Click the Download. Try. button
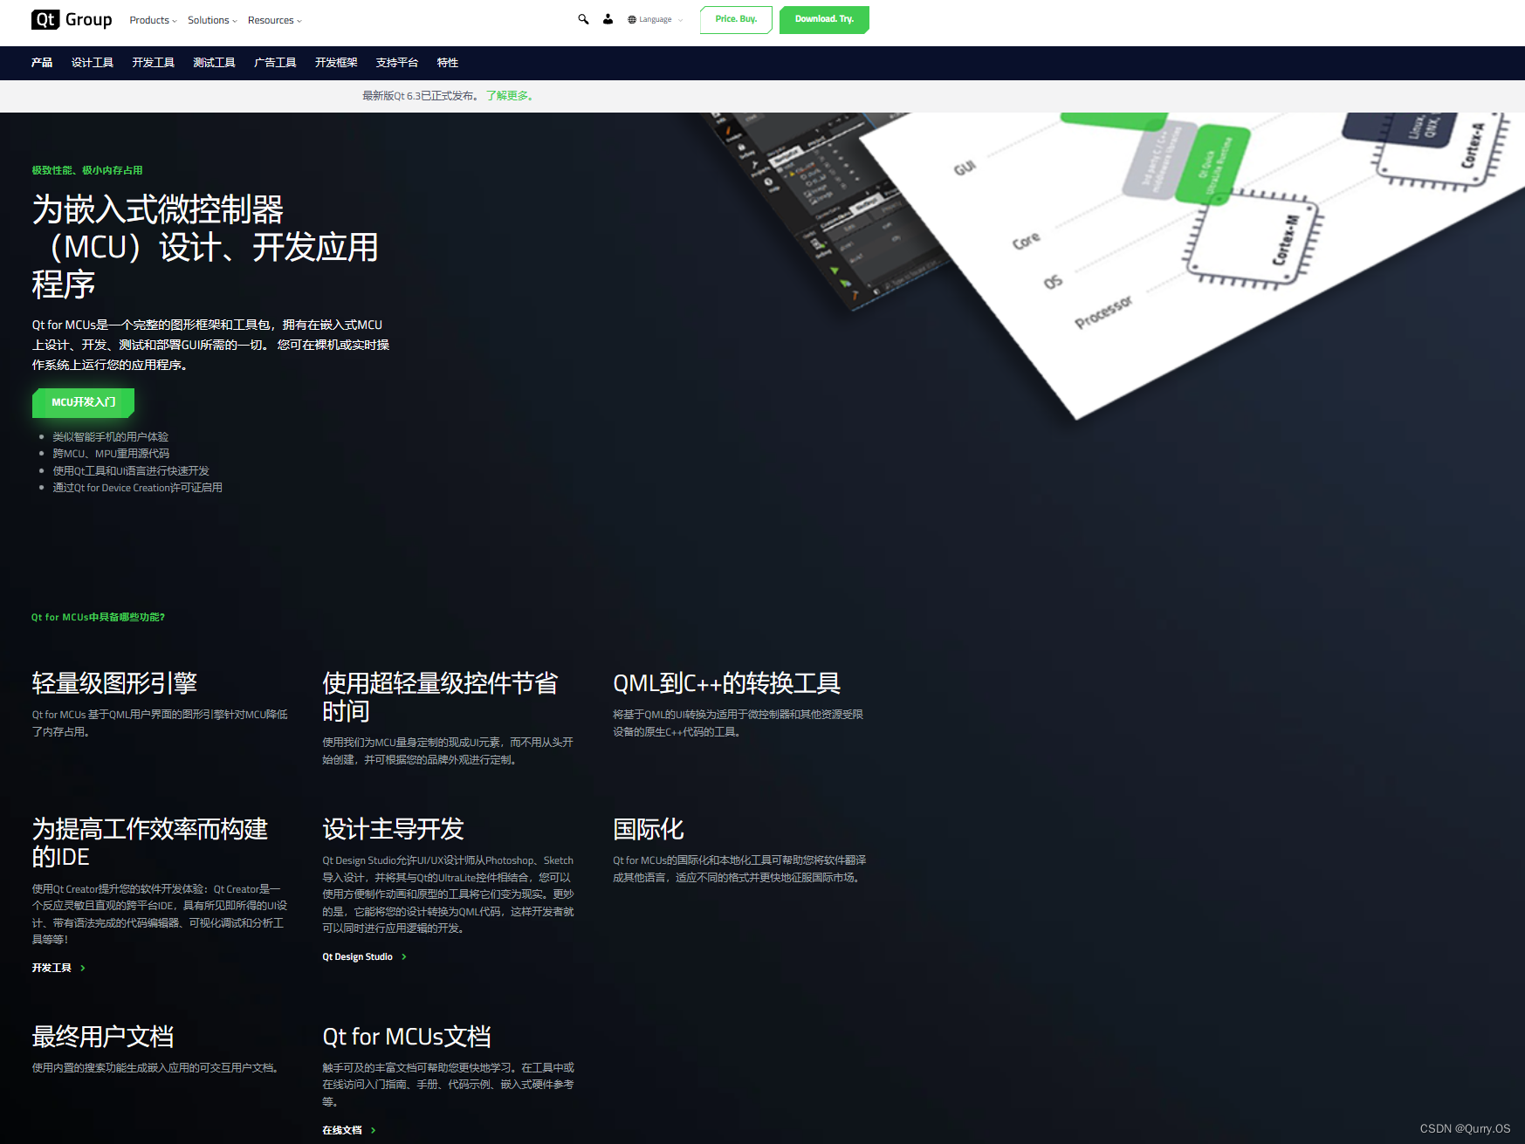Screen dimensions: 1525x1144 824,19
